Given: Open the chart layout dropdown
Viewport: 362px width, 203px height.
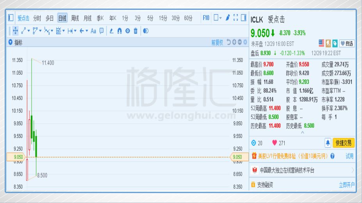Looking at the screenshot, I should 218,18.
